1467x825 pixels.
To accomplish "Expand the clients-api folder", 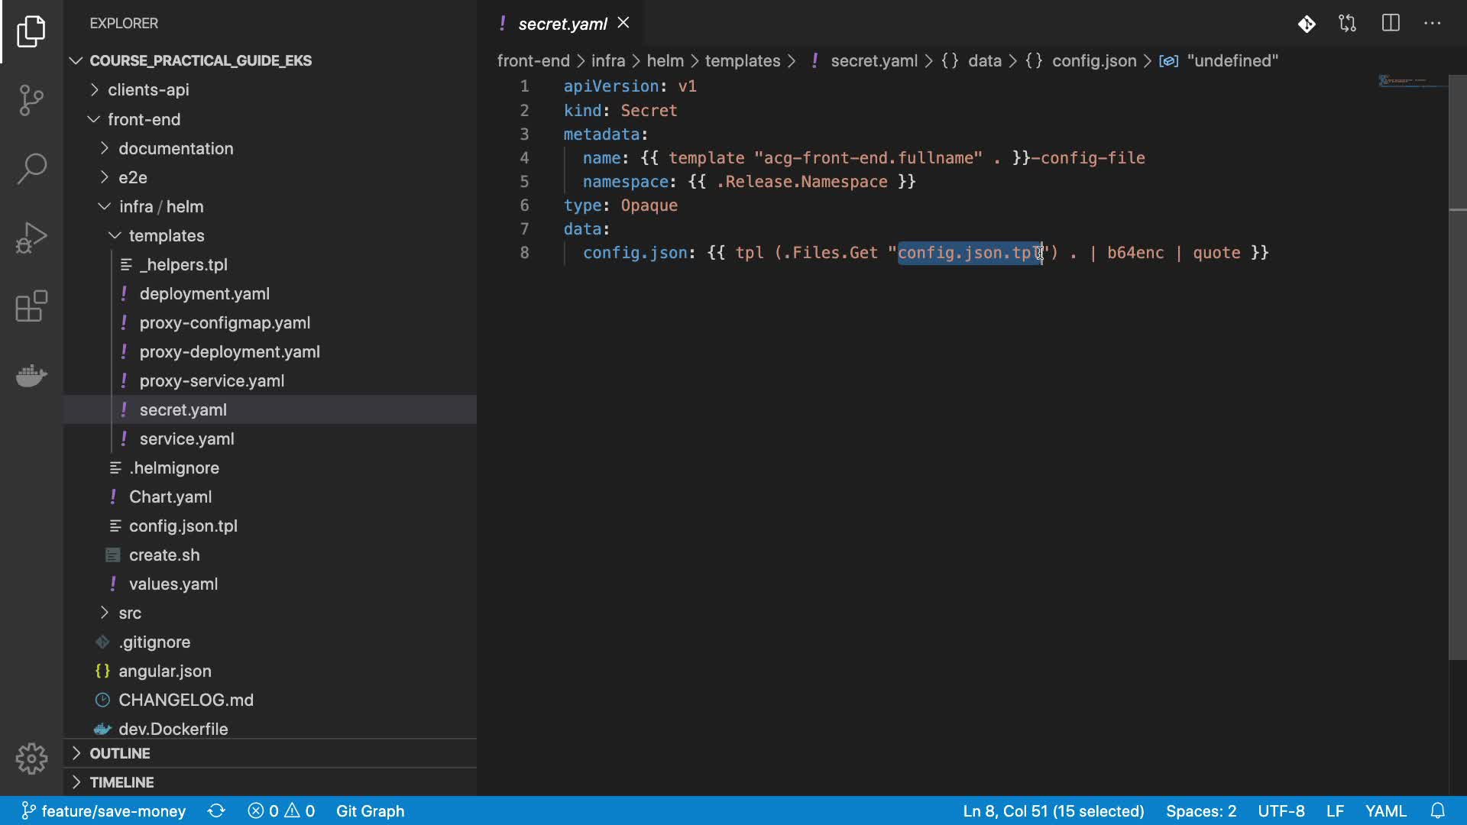I will pos(148,90).
